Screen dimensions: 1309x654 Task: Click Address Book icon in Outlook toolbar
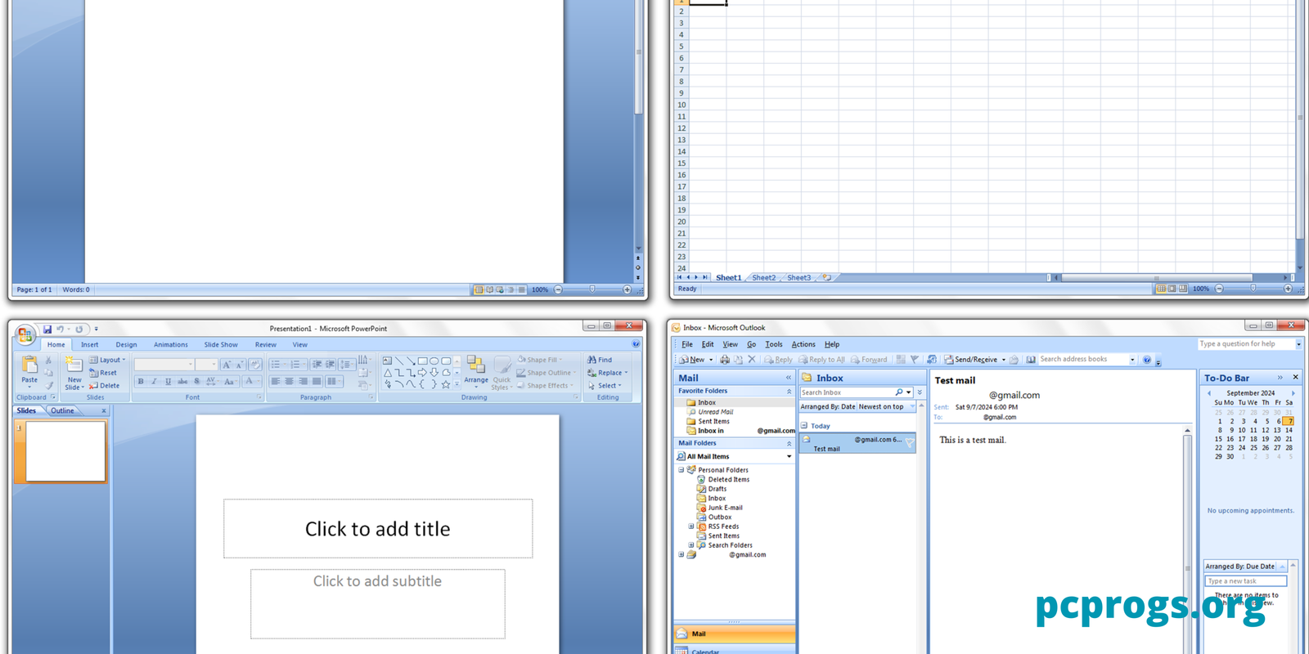point(1031,360)
